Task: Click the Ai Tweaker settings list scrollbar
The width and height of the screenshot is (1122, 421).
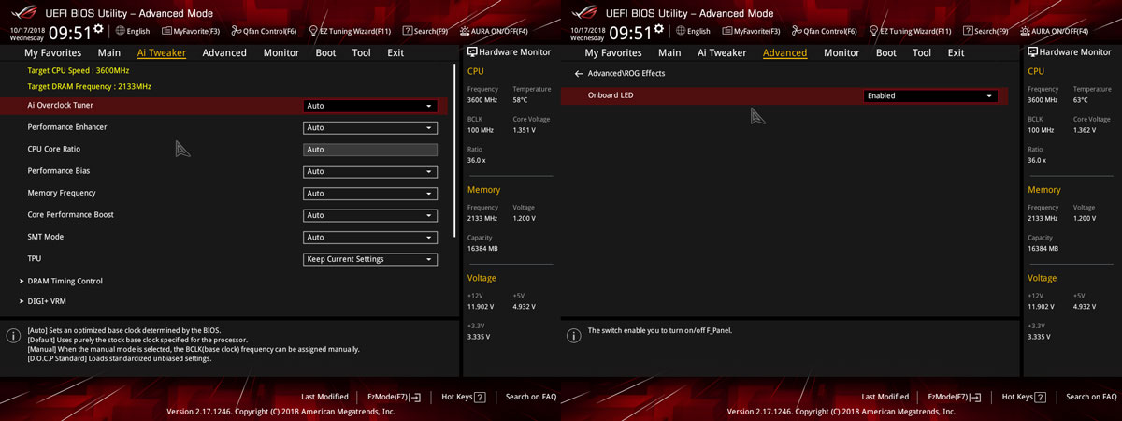Action: (455, 150)
